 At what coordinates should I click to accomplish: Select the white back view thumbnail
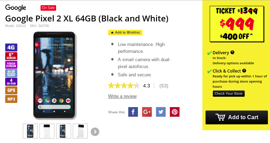pyautogui.click(x=47, y=131)
